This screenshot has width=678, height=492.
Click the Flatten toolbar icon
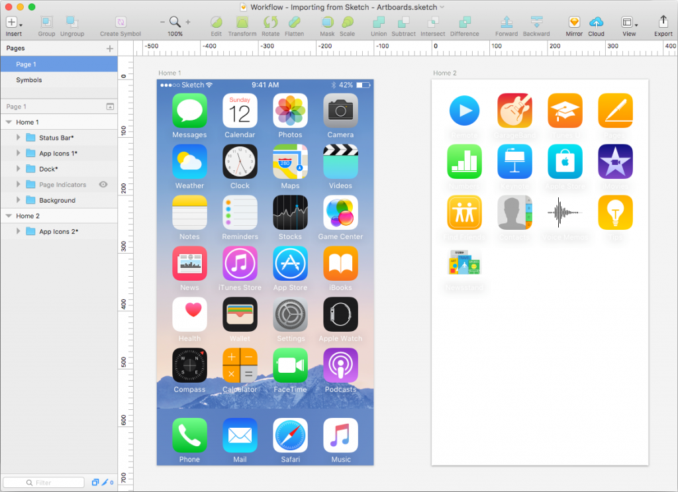pyautogui.click(x=295, y=22)
